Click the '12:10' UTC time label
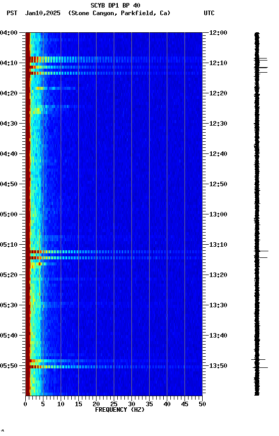279x436 pixels. tap(218, 63)
